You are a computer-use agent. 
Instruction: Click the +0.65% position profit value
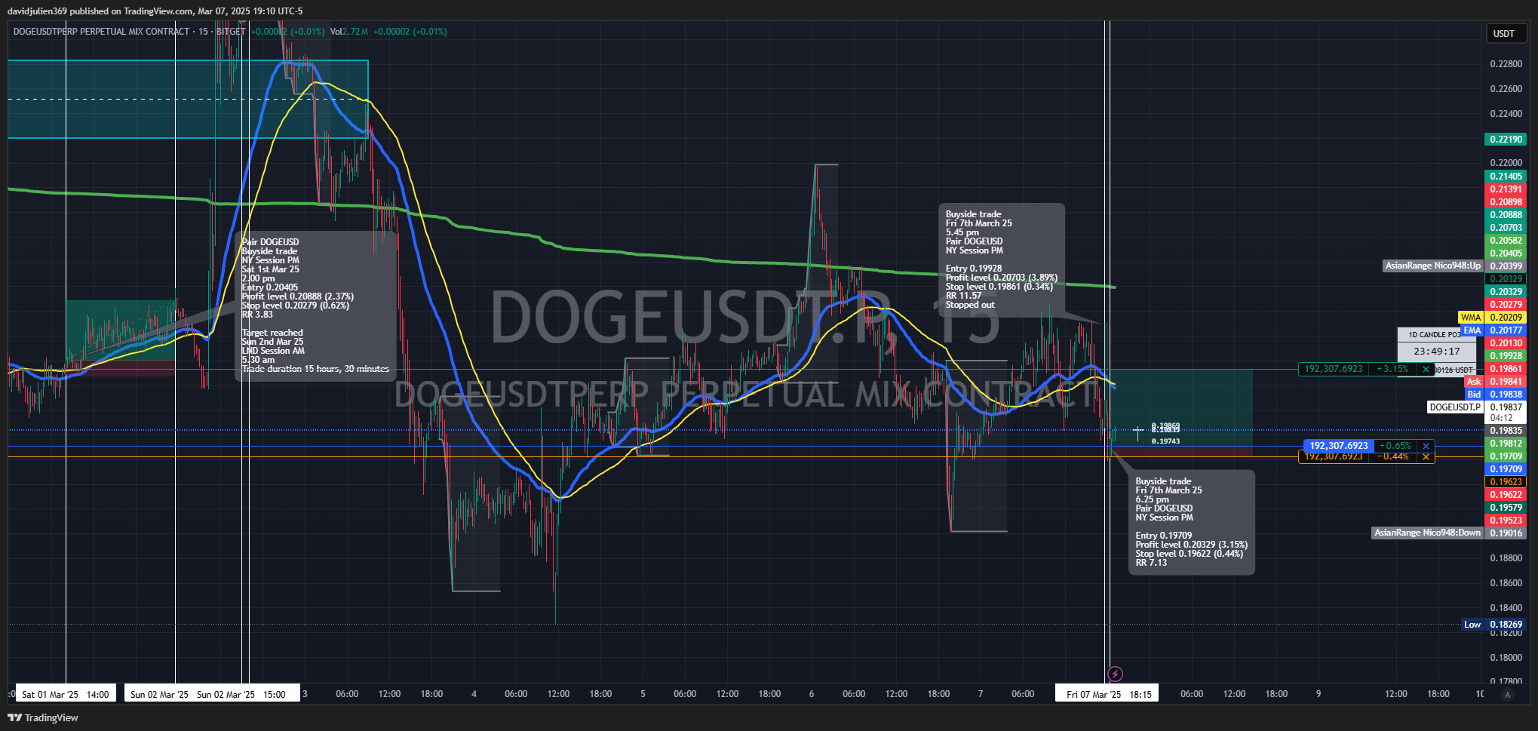pos(1395,446)
